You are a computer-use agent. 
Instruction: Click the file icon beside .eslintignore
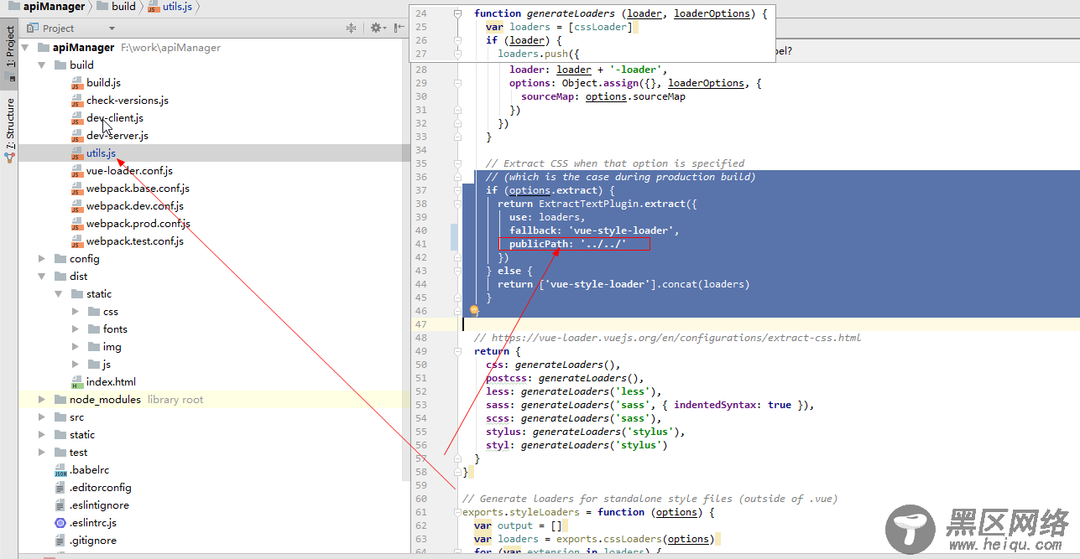point(60,505)
